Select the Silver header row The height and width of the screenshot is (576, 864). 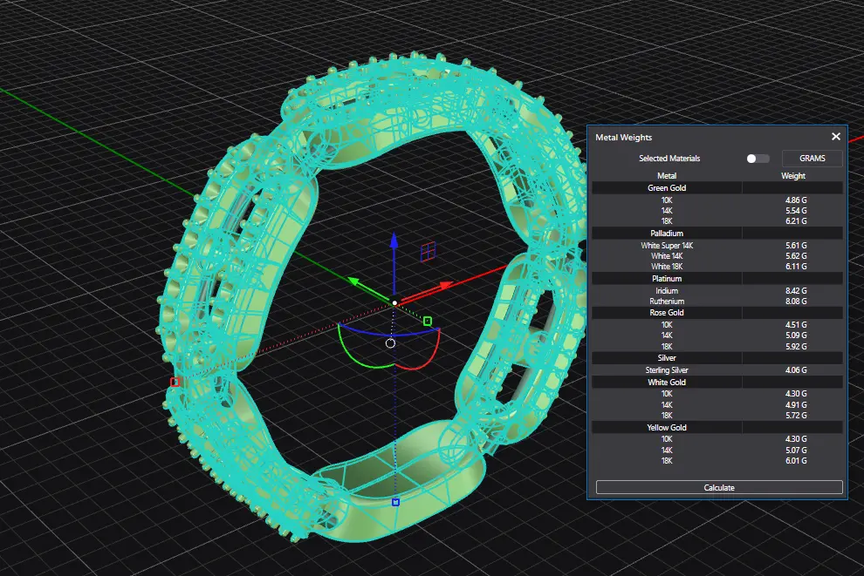pos(717,358)
